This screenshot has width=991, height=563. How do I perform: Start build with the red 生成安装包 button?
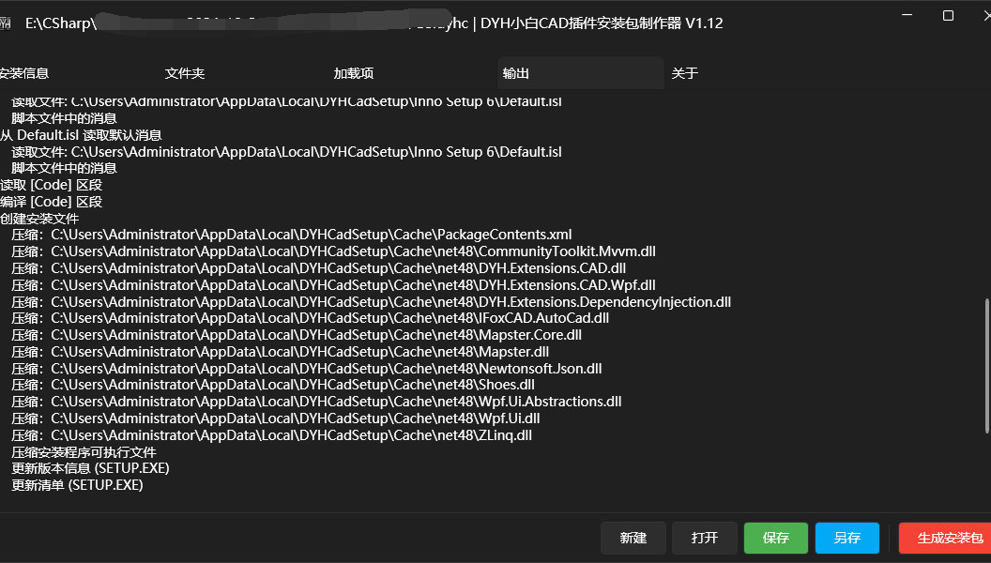[x=944, y=538]
